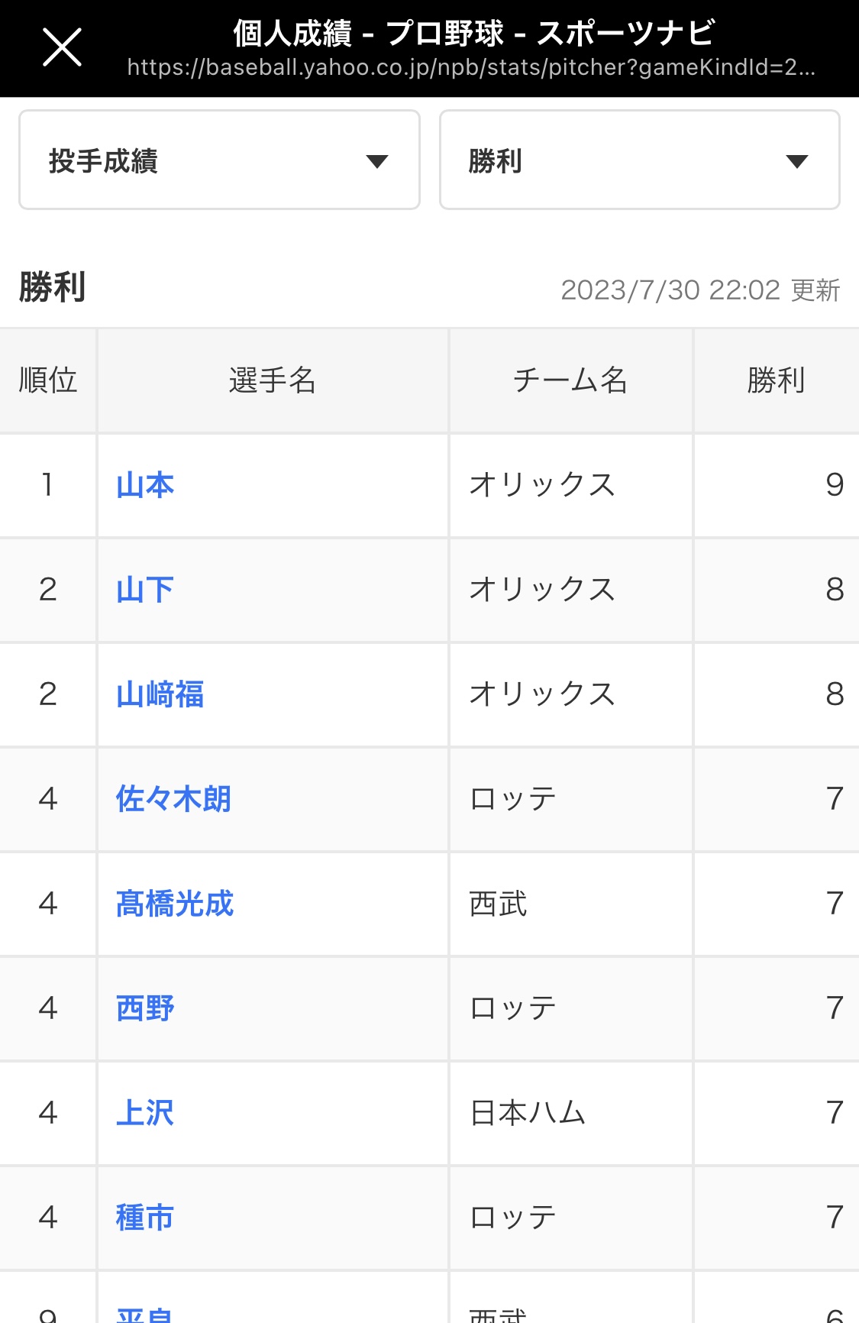Tap 日本ハム team cell in 上沢 row
859x1323 pixels.
click(528, 1113)
